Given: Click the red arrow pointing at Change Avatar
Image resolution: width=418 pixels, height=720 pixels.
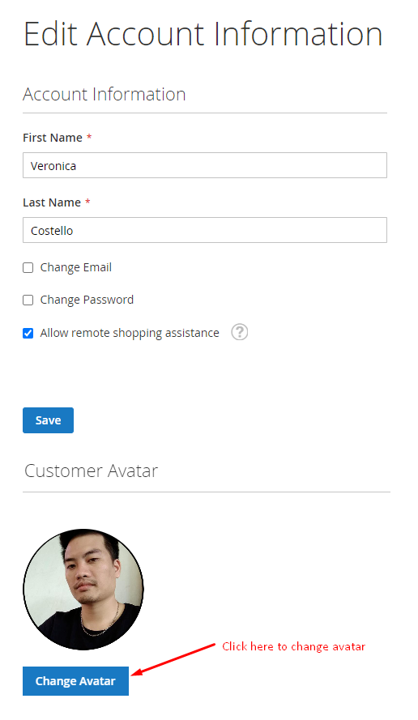Looking at the screenshot, I should 173,659.
